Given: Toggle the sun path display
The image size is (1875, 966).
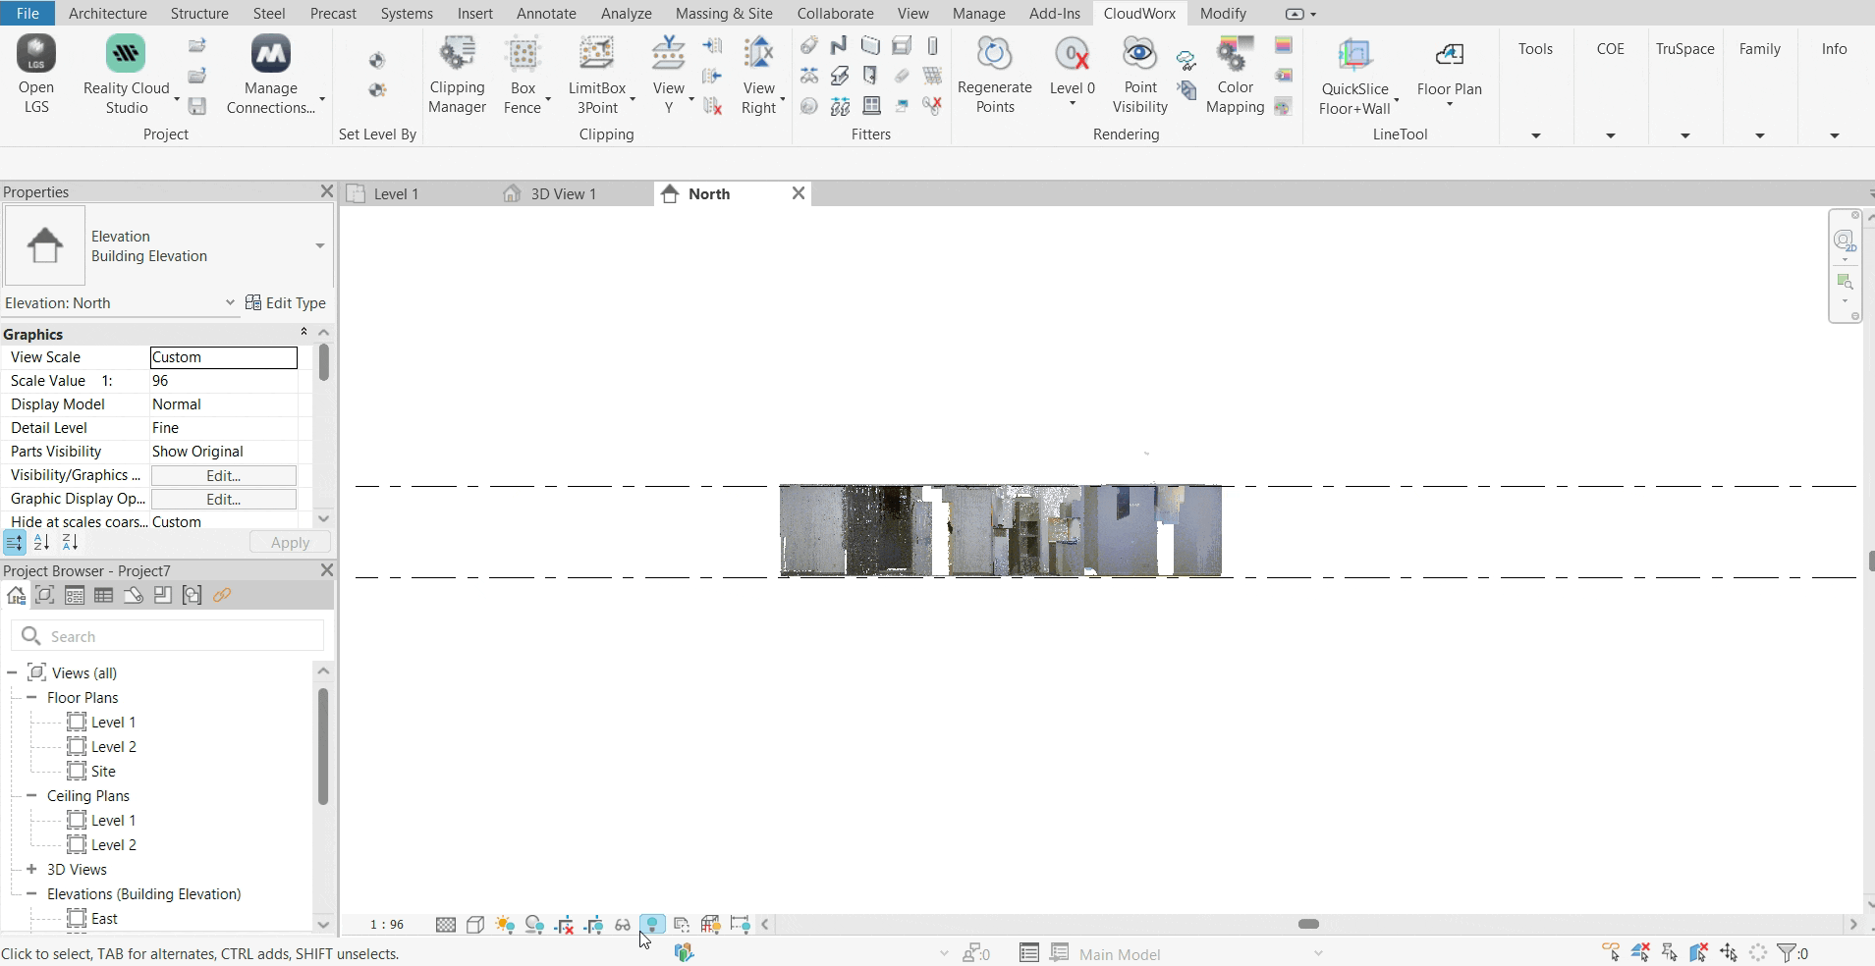Looking at the screenshot, I should [505, 924].
